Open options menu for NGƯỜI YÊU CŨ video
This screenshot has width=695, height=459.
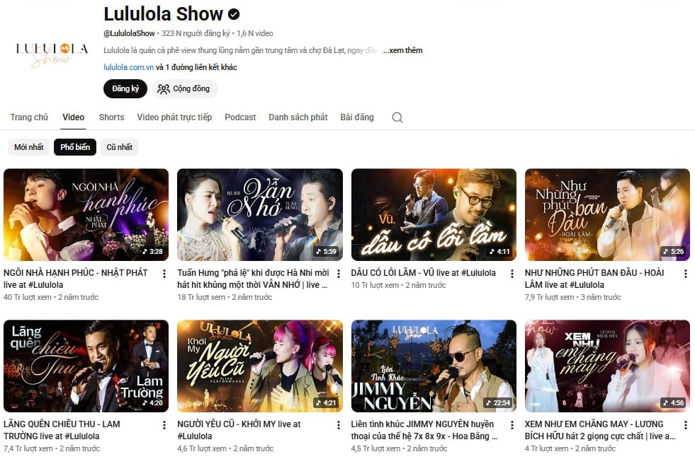338,425
